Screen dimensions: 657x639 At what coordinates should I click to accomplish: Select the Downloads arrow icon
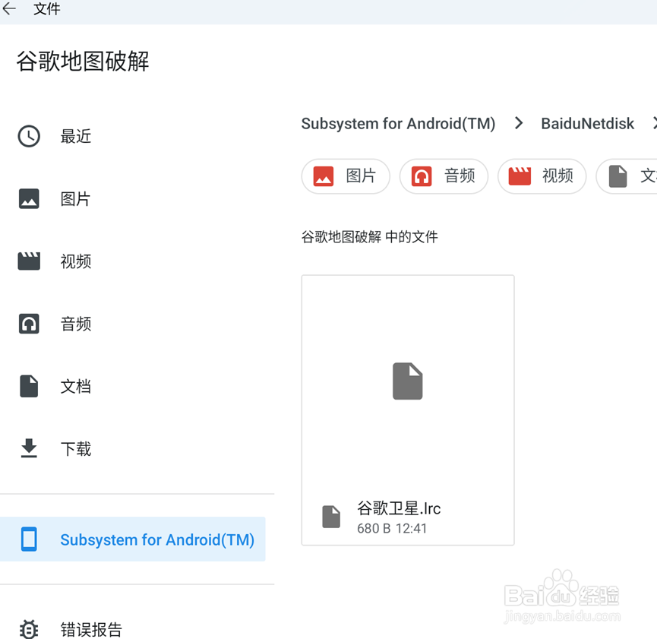click(x=29, y=448)
